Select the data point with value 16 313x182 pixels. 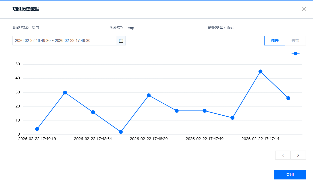93,112
